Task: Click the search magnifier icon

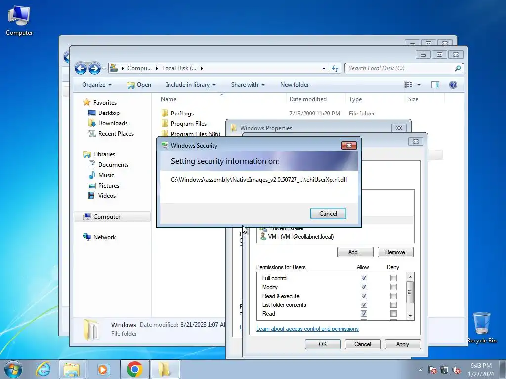Action: pyautogui.click(x=458, y=68)
